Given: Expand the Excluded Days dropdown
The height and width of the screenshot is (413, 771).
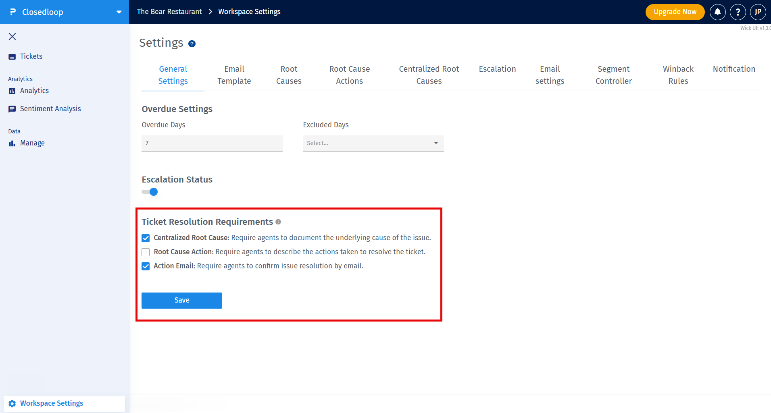Looking at the screenshot, I should point(373,143).
